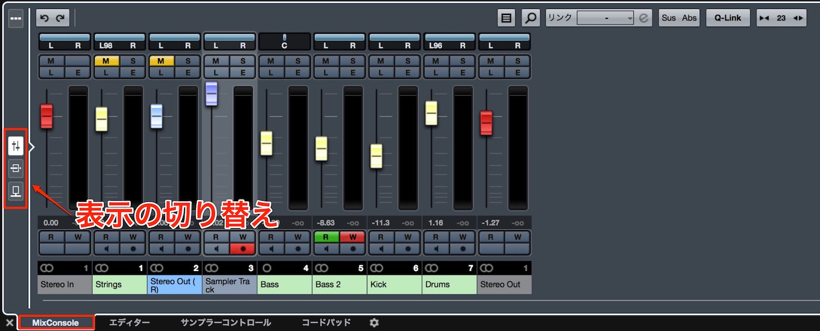This screenshot has height=331, width=820.
Task: Click the Drums channel fader handle
Action: point(432,113)
